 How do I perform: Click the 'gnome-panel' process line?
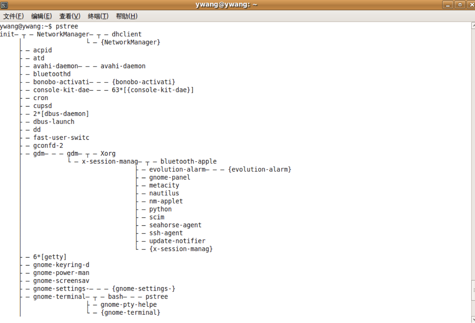(170, 178)
